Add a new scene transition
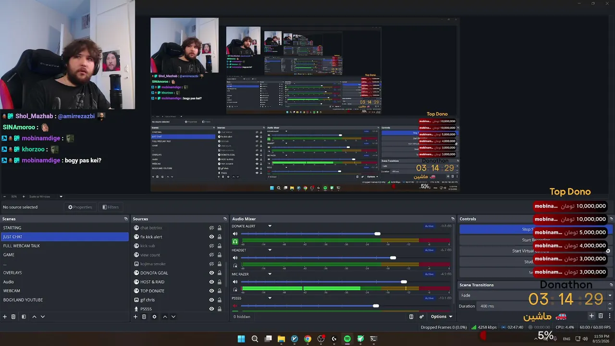 (591, 316)
